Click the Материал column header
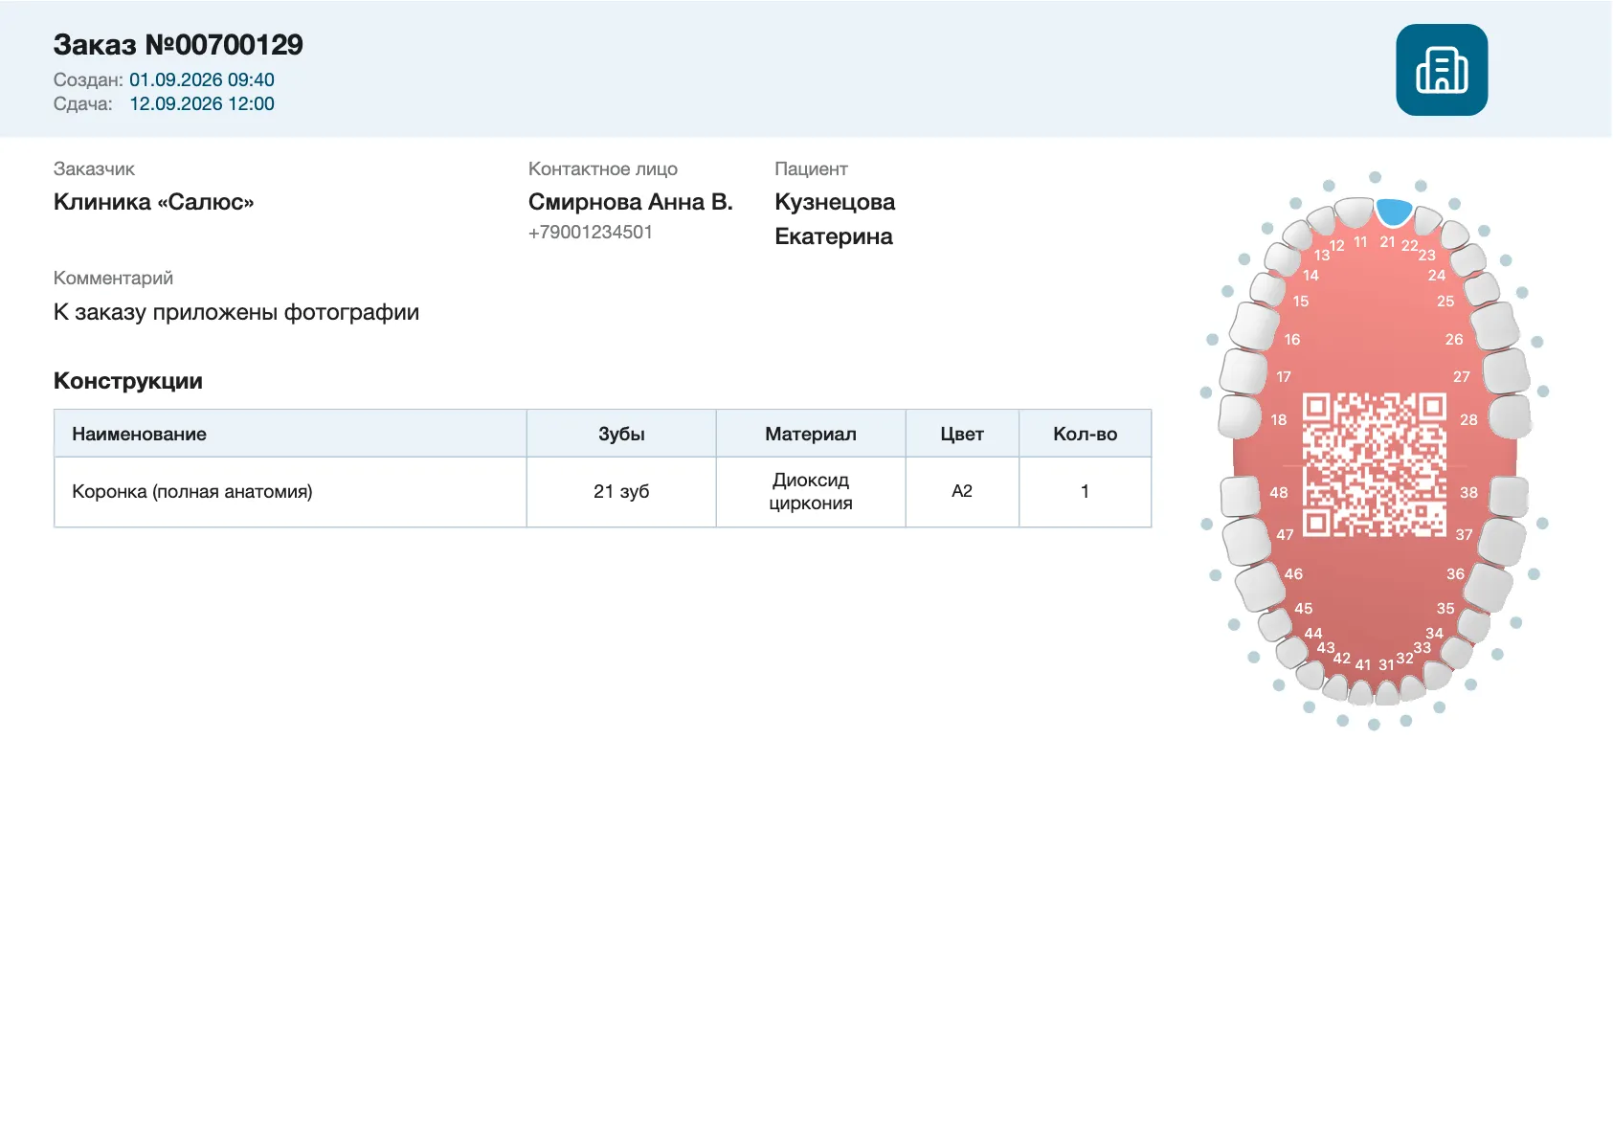The width and height of the screenshot is (1613, 1142). 811,434
